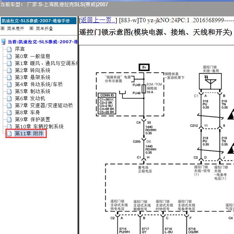Open 第3章 悬架系统
Image resolution: width=234 pixels, height=234 pixels.
(32, 77)
